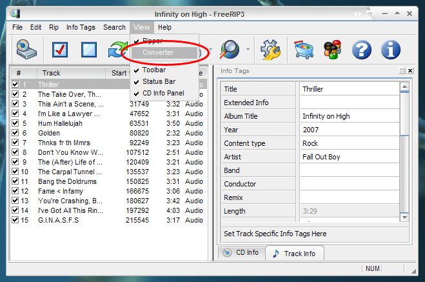Click the Artist field Fall Out Boy
The image size is (425, 282).
tap(350, 157)
